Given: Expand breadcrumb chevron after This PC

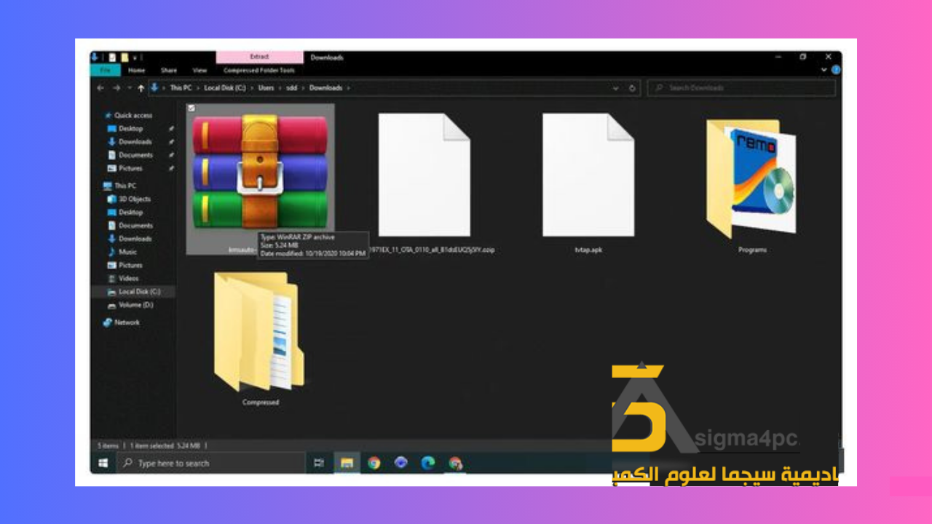Looking at the screenshot, I should (x=199, y=88).
